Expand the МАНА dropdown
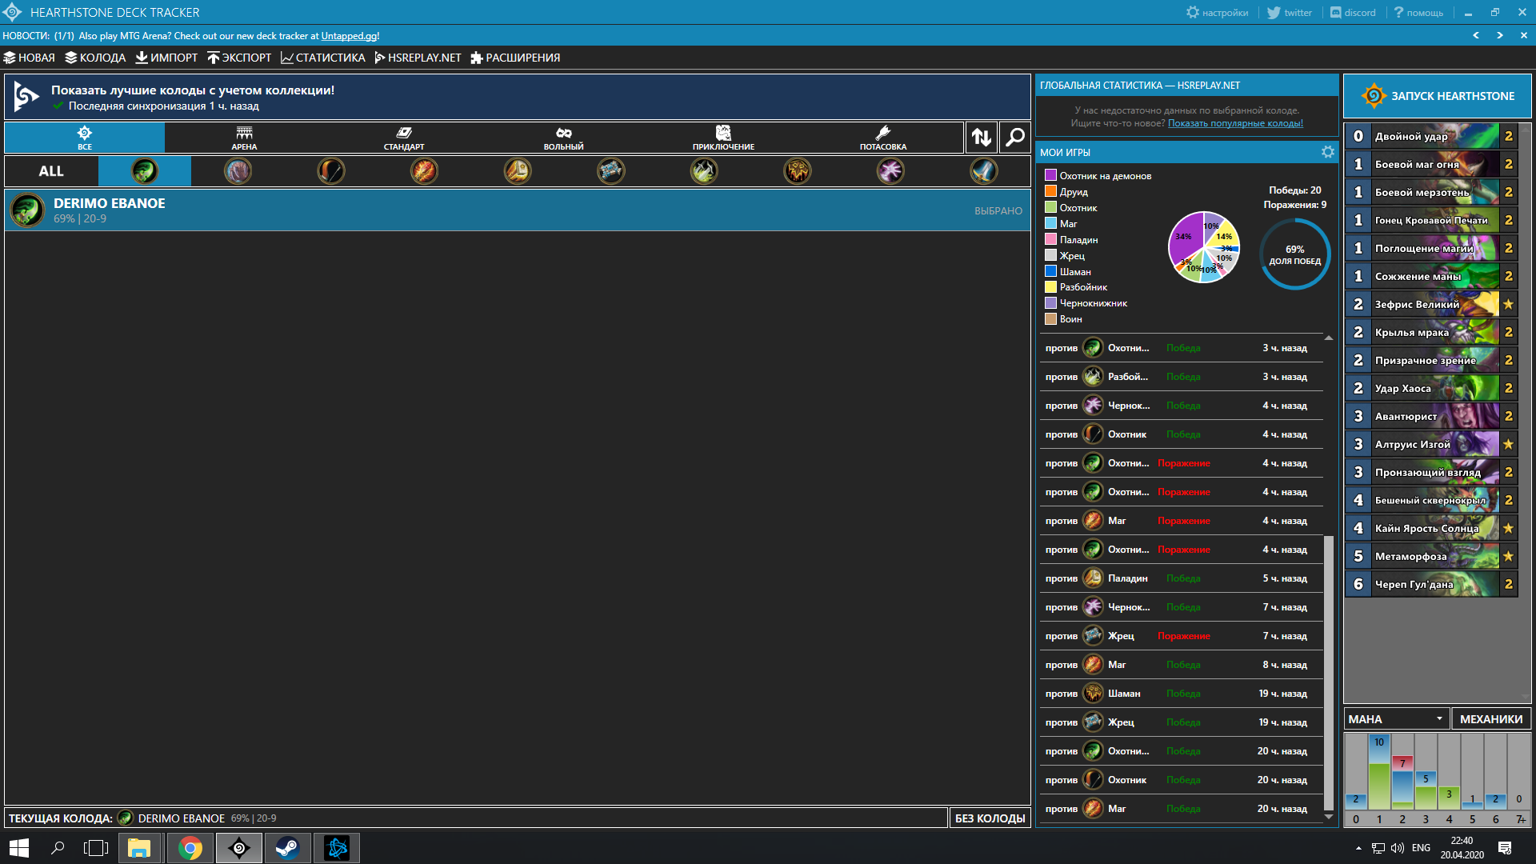Viewport: 1536px width, 864px height. (x=1396, y=719)
